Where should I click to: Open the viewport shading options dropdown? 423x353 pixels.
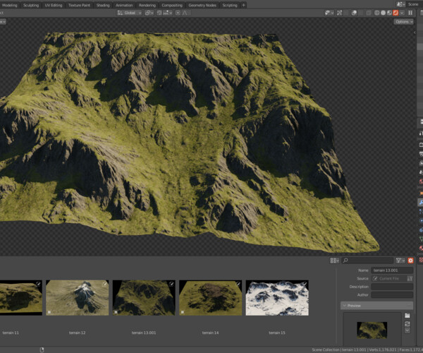click(402, 13)
